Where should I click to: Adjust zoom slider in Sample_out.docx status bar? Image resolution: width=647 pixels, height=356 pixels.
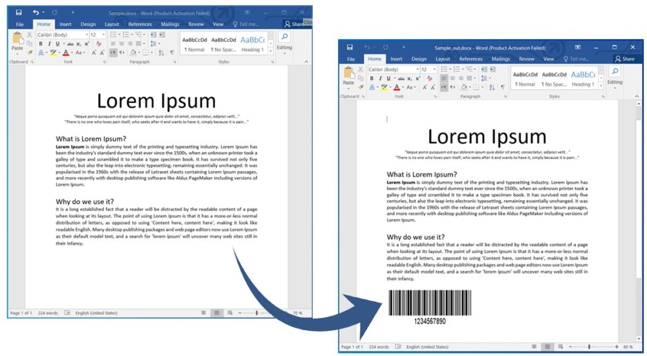click(x=589, y=347)
